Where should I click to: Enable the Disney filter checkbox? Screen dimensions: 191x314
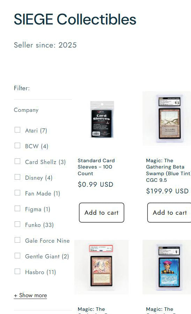(x=17, y=177)
